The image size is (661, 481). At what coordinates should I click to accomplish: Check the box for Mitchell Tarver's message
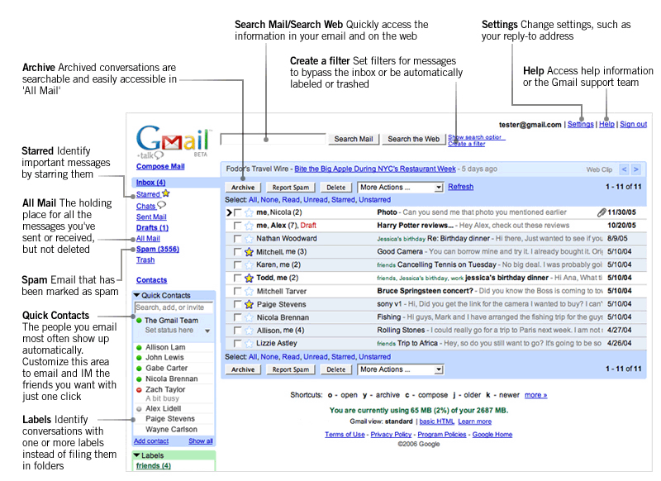tap(238, 291)
